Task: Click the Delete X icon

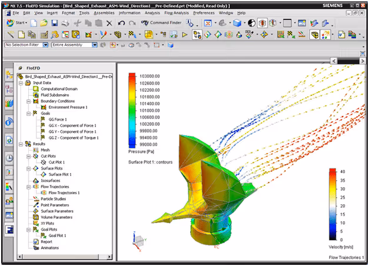Action: (x=109, y=23)
